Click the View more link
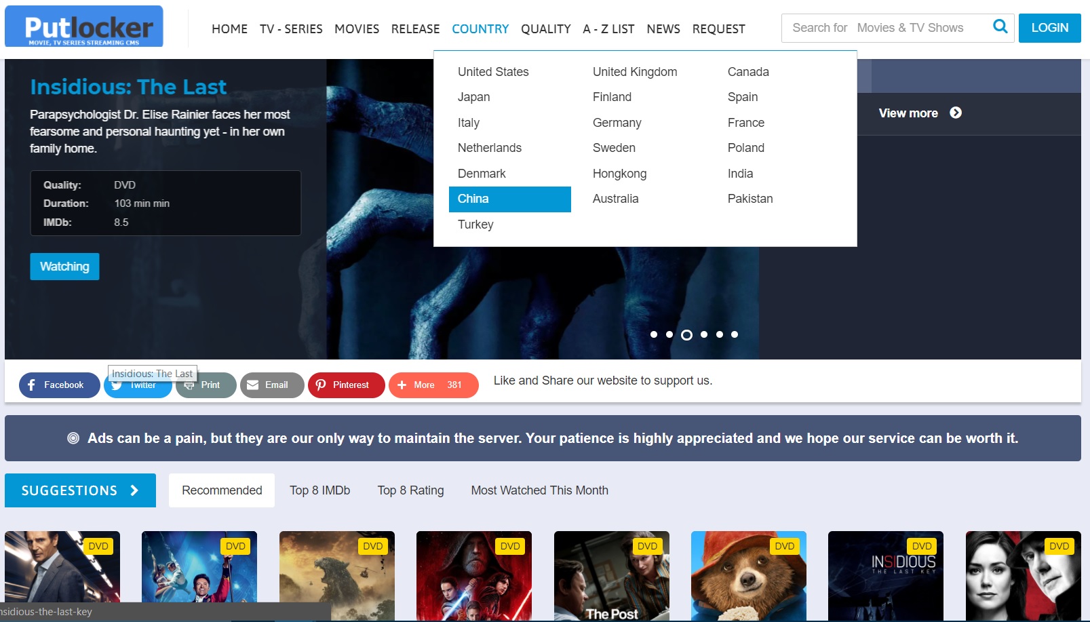The image size is (1090, 622). [x=908, y=113]
